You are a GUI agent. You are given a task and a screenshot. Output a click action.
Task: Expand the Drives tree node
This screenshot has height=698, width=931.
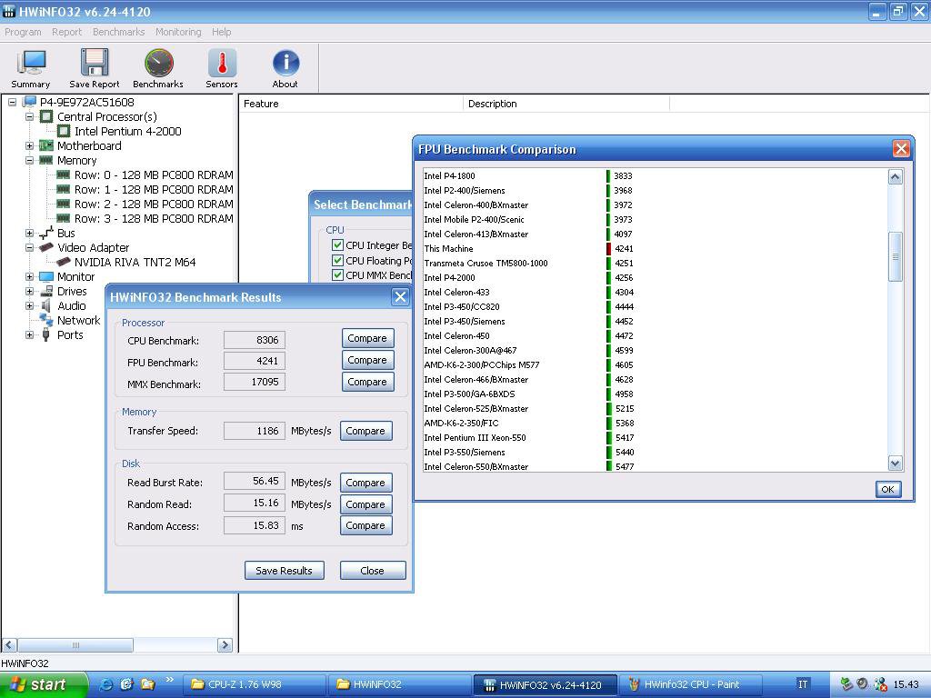point(30,291)
